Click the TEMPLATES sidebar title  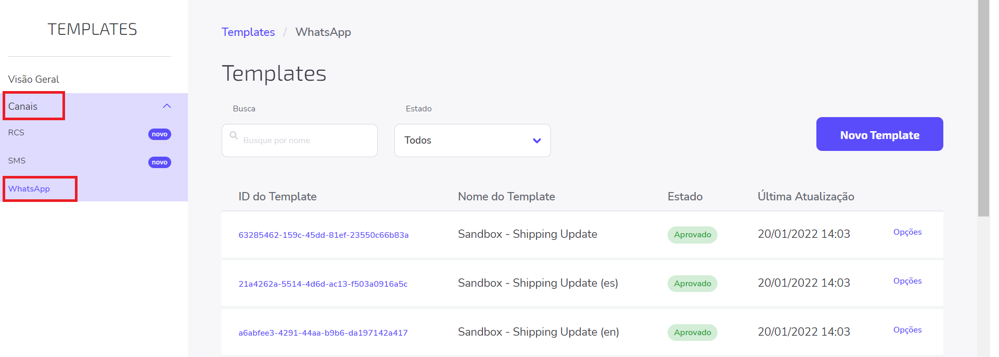92,29
